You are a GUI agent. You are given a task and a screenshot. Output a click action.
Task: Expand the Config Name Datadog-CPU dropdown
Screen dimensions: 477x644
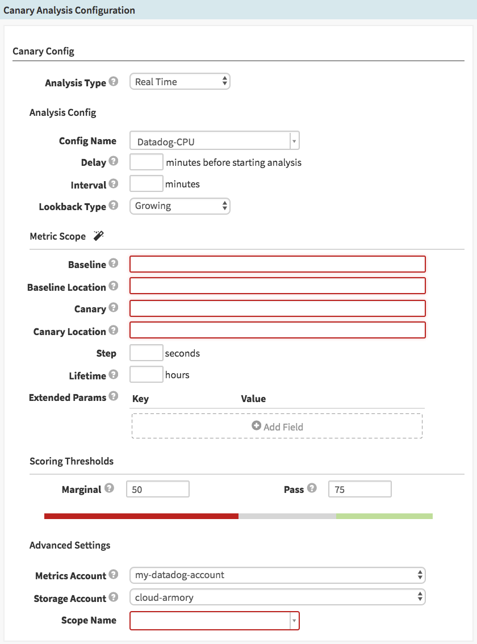coord(214,141)
